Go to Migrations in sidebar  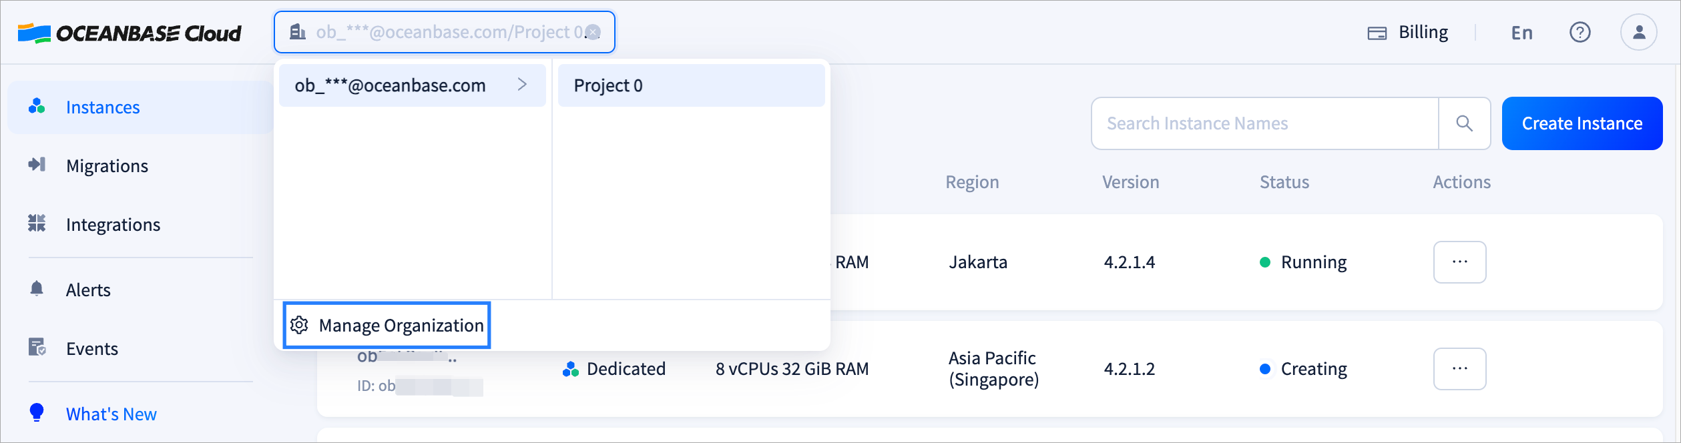[x=107, y=166]
